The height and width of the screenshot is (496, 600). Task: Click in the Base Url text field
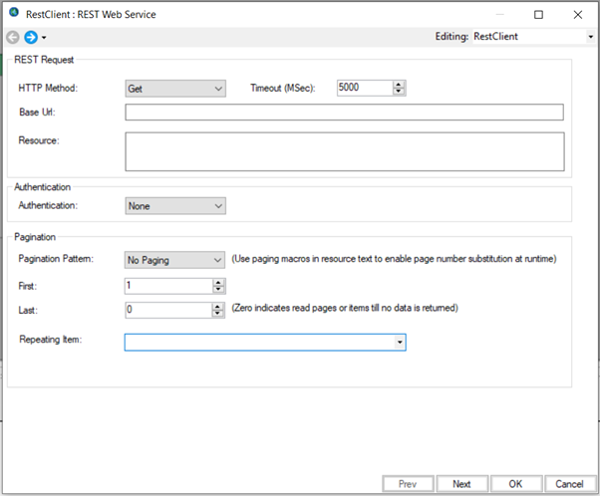coord(344,112)
